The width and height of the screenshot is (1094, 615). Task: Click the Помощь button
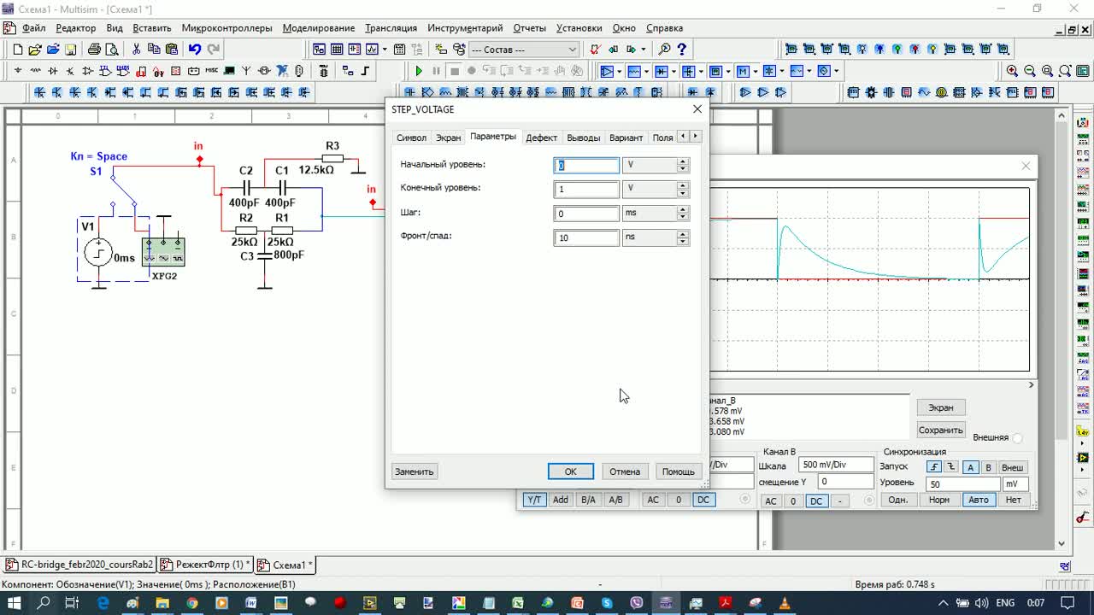tap(678, 471)
